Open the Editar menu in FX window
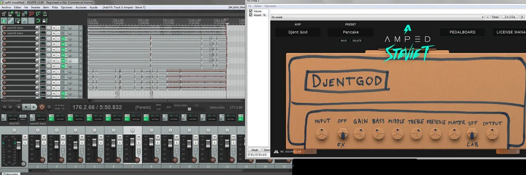This screenshot has width=526, height=175. tap(258, 6)
